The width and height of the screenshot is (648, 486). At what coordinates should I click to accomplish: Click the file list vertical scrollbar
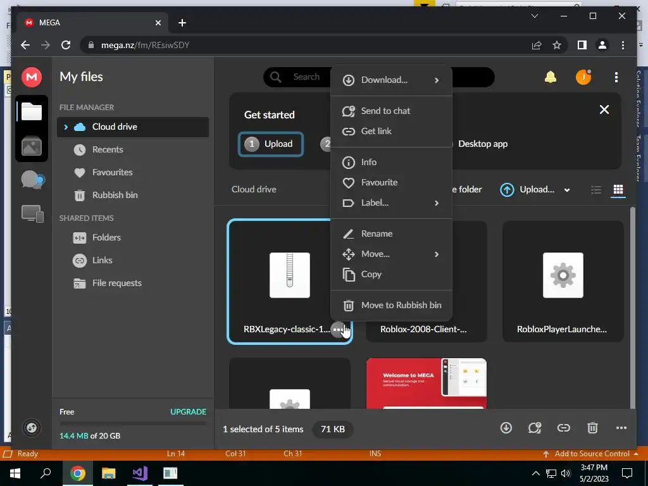[x=633, y=308]
